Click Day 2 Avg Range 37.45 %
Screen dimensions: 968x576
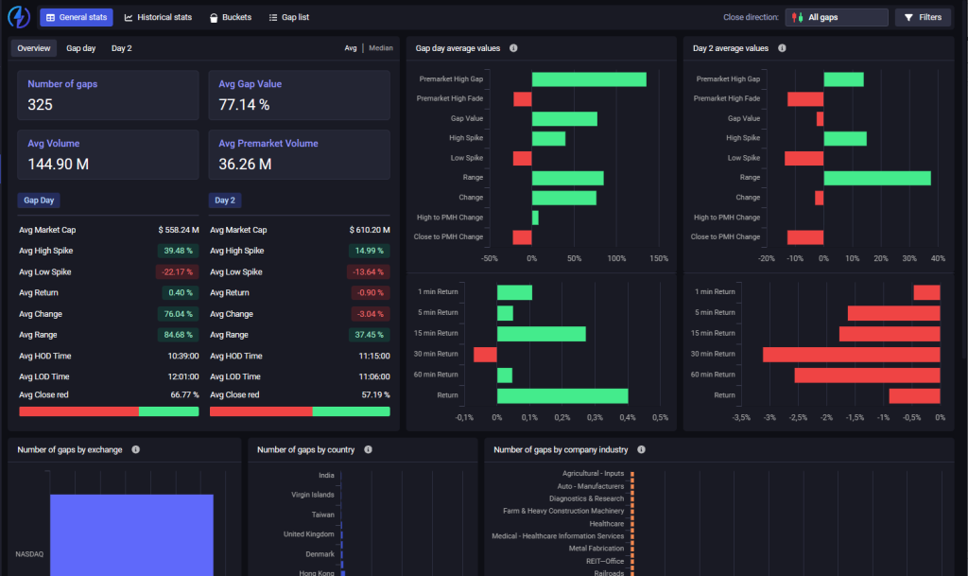(369, 335)
